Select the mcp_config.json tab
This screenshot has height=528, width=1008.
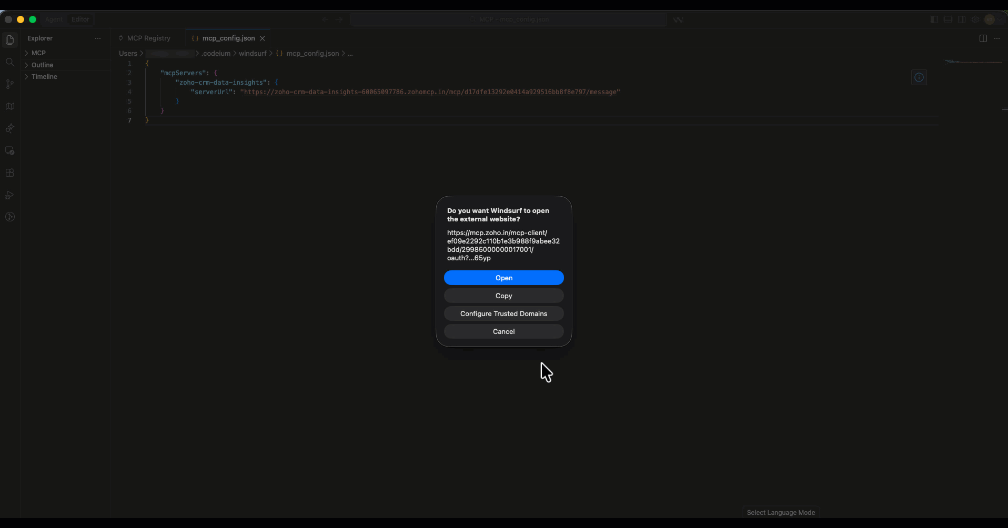click(x=228, y=38)
